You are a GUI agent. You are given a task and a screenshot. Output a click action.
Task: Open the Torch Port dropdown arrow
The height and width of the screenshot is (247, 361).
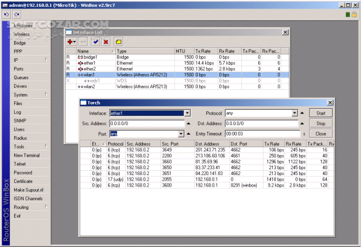coord(181,134)
